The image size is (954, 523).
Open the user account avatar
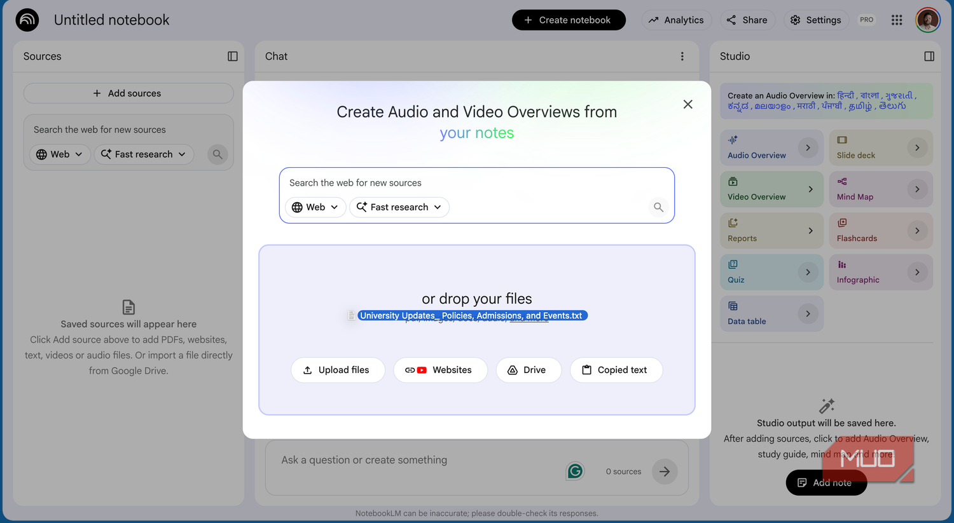click(x=928, y=20)
